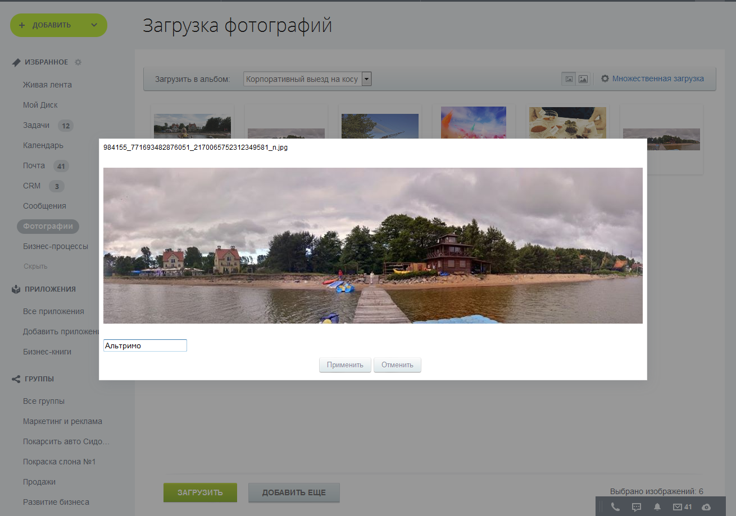This screenshot has width=736, height=516.
Task: Select the food table thumbnail
Action: pyautogui.click(x=567, y=123)
